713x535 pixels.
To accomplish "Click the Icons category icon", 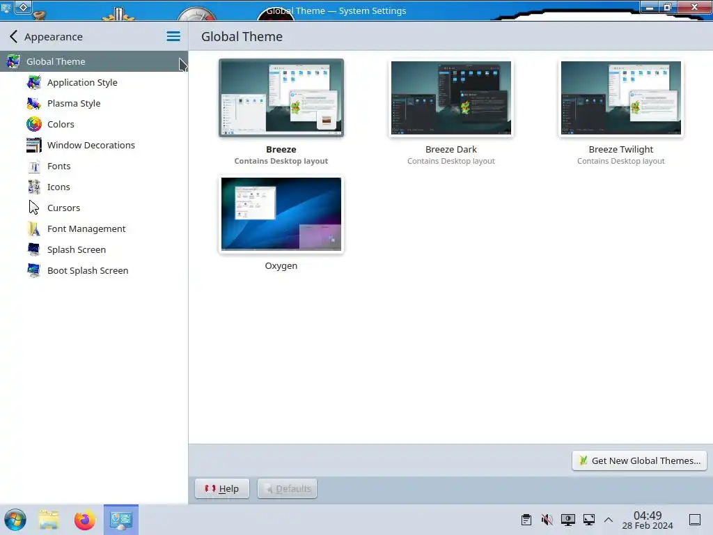I will (33, 187).
